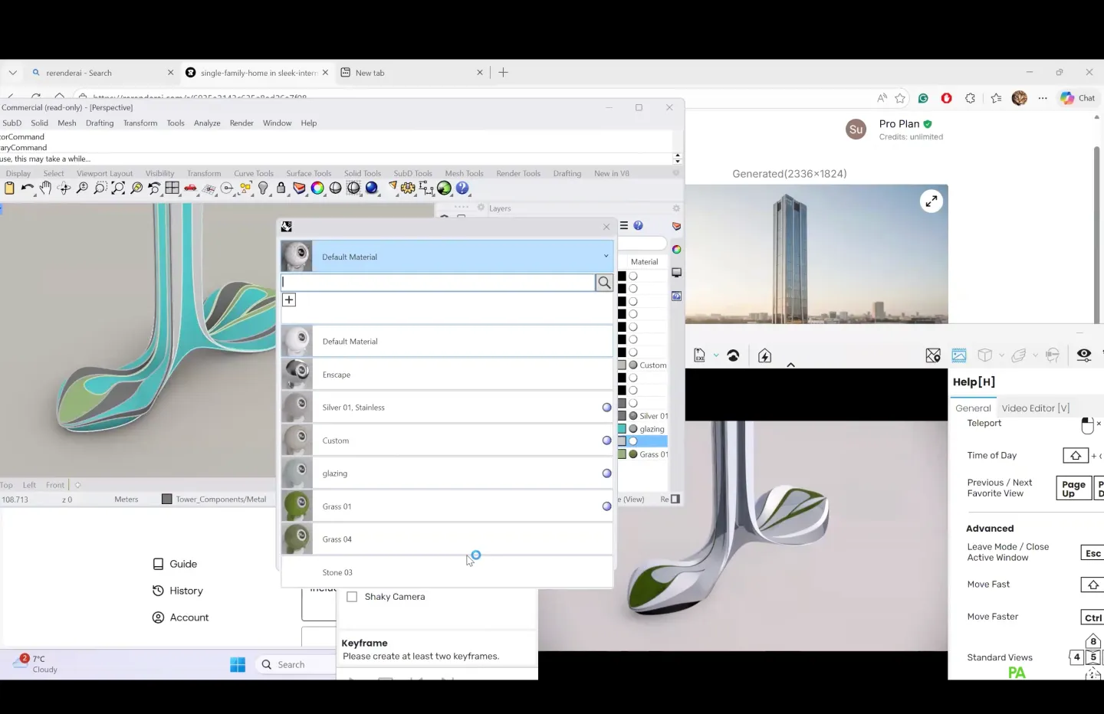The image size is (1104, 714).
Task: Open the Render menu
Action: (x=242, y=123)
